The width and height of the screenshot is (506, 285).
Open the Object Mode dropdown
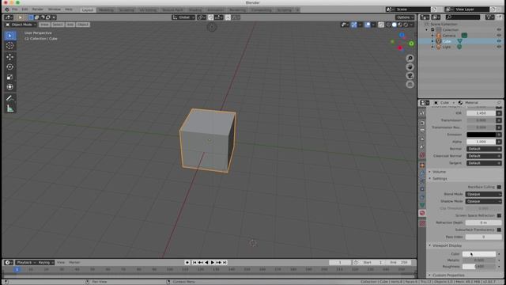21,25
